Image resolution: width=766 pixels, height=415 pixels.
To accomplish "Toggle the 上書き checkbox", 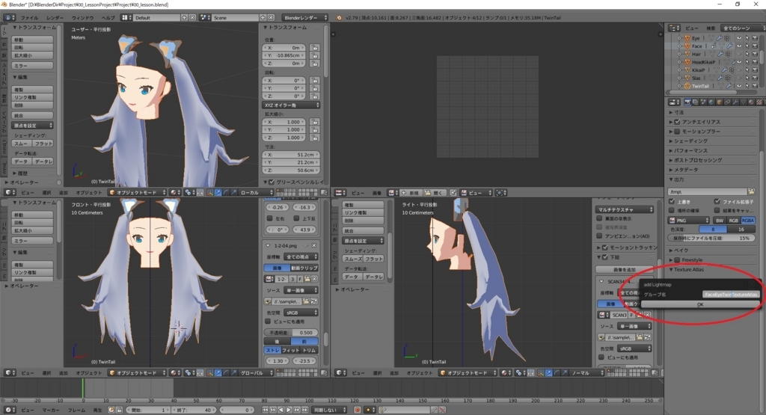I will click(672, 201).
